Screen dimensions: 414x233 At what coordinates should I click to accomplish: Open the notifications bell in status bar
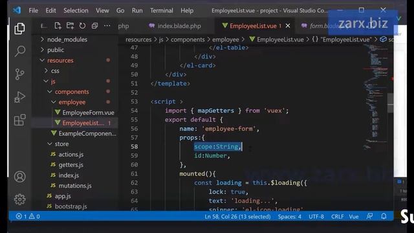click(x=384, y=216)
